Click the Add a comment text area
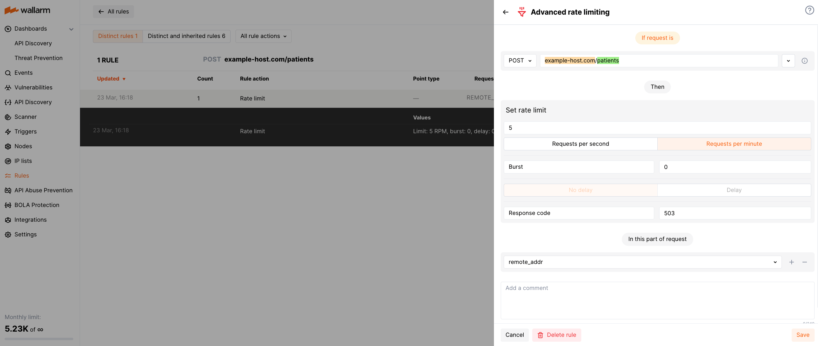The image size is (818, 346). click(657, 300)
